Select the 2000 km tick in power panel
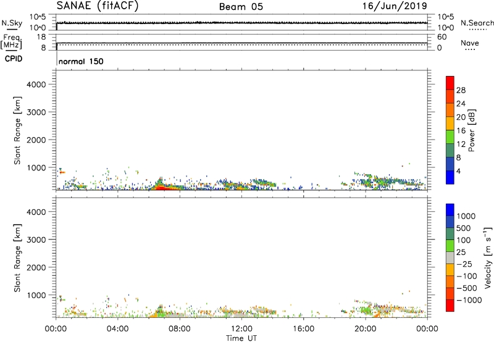 tap(36, 140)
